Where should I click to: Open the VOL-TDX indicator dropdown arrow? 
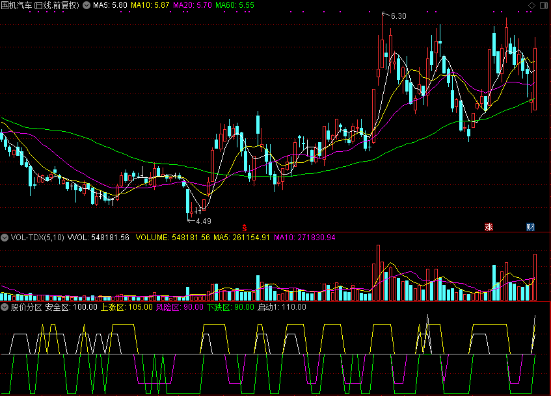click(5, 238)
